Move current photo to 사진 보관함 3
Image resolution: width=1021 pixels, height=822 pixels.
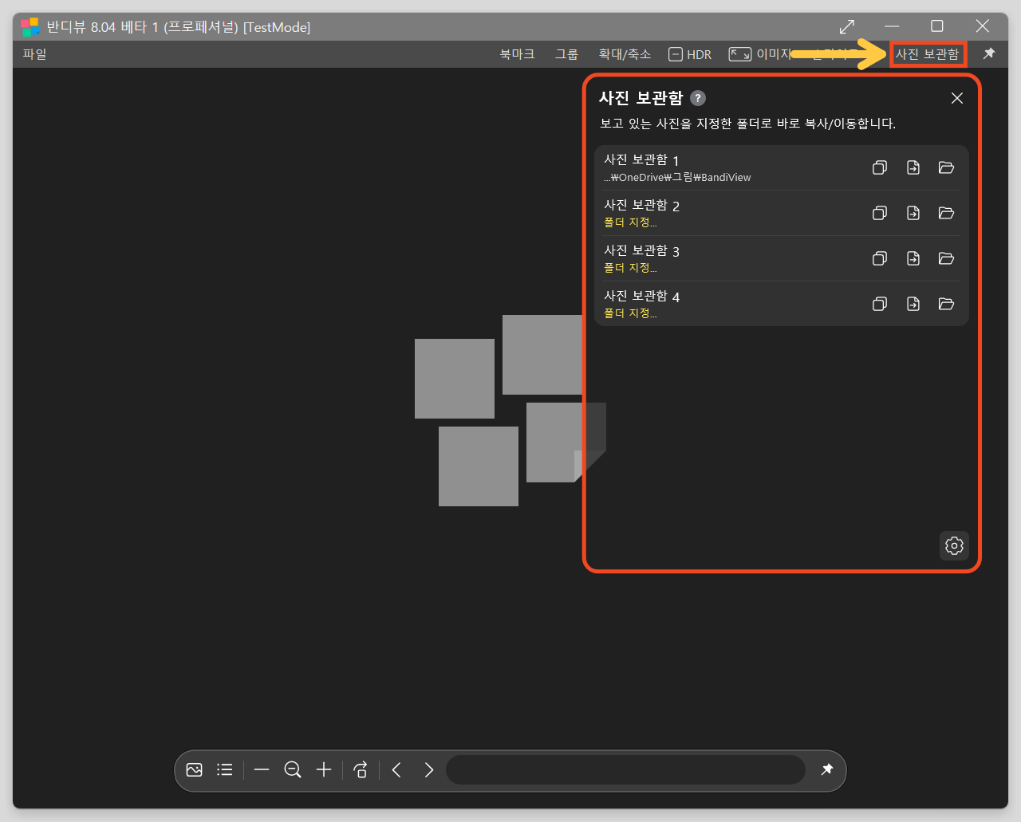click(x=913, y=258)
